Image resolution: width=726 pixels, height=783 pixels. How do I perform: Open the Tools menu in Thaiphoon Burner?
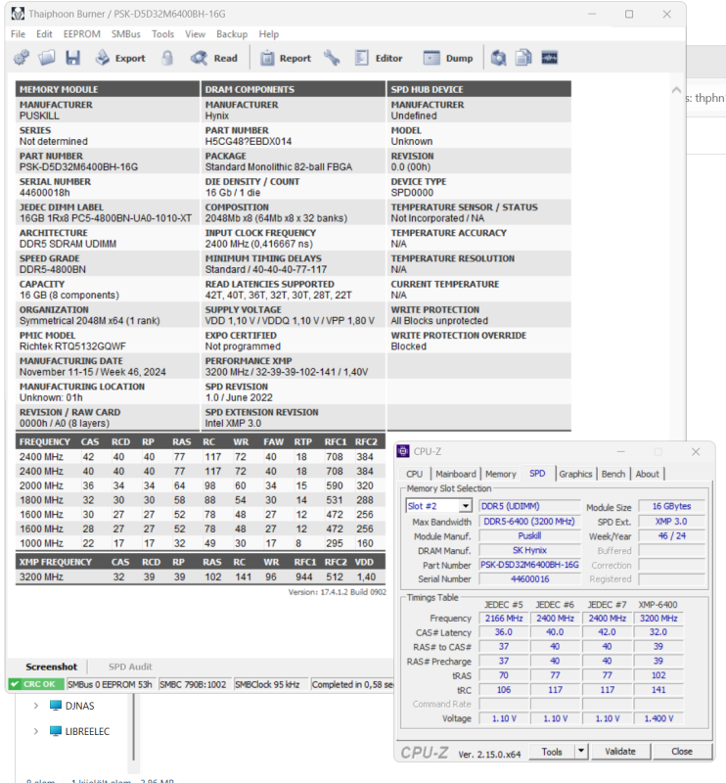[x=162, y=34]
